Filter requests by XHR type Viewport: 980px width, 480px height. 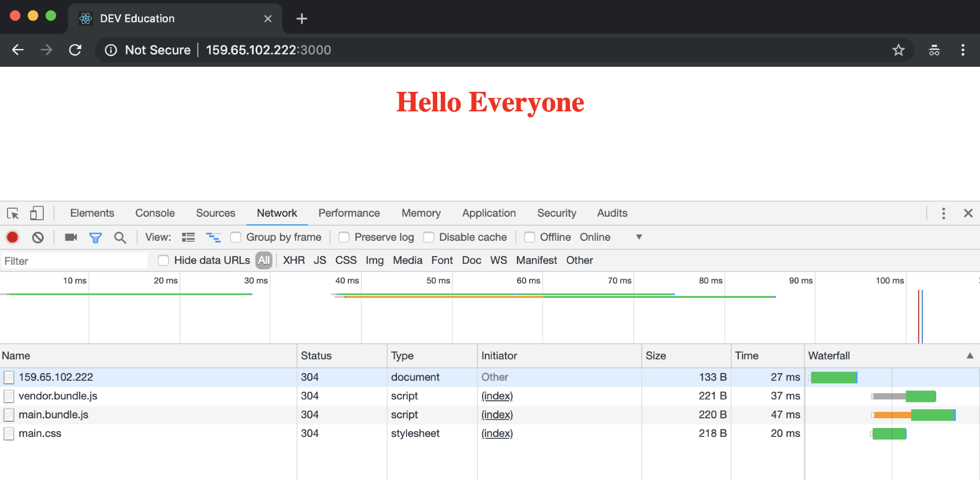pos(293,260)
